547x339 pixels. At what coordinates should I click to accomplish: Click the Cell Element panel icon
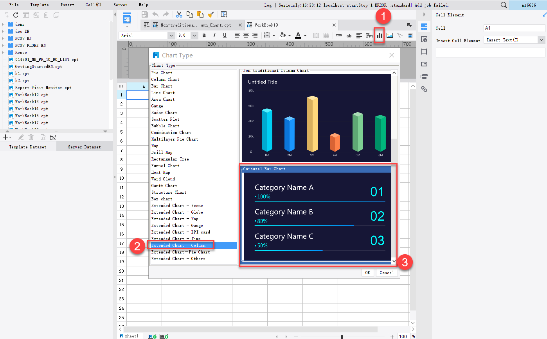point(425,27)
